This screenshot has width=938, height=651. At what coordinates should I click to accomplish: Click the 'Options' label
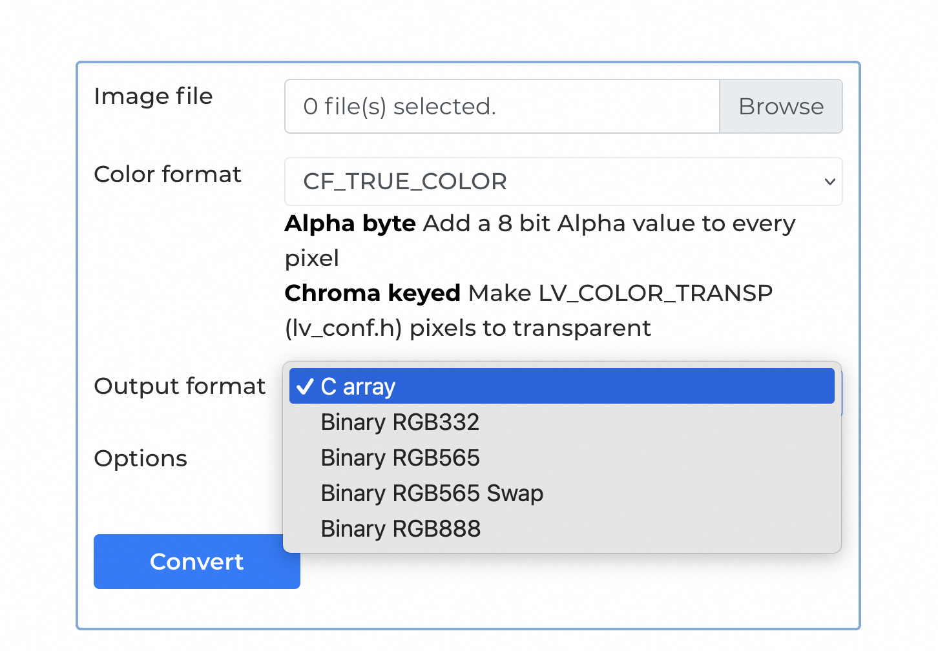pyautogui.click(x=140, y=459)
